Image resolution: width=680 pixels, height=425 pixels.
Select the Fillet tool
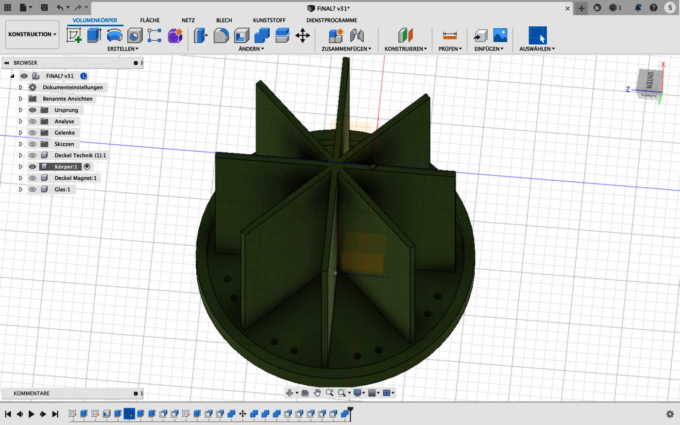221,35
